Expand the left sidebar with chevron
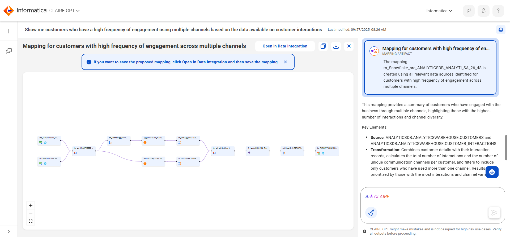Screen dimensions: 510x237 point(9,232)
